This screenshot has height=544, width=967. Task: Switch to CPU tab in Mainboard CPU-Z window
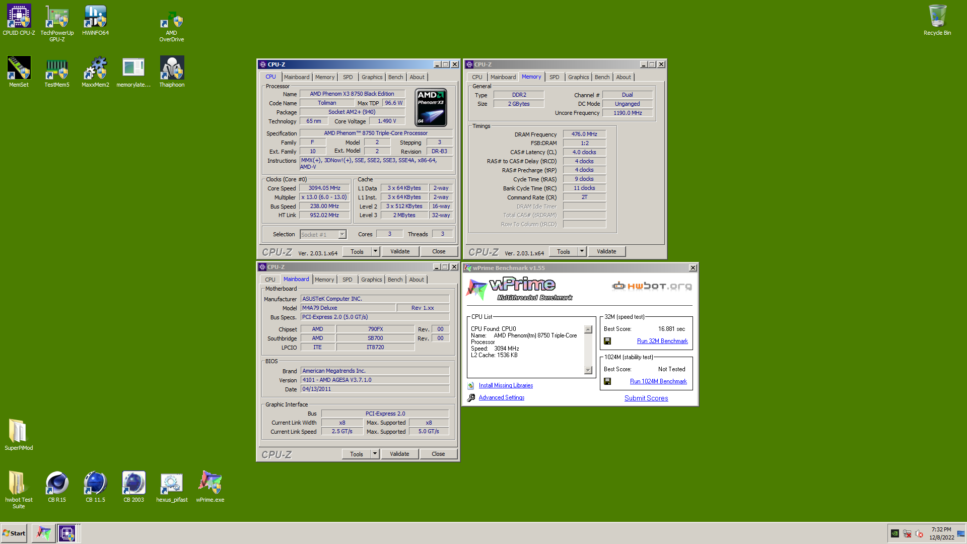270,280
